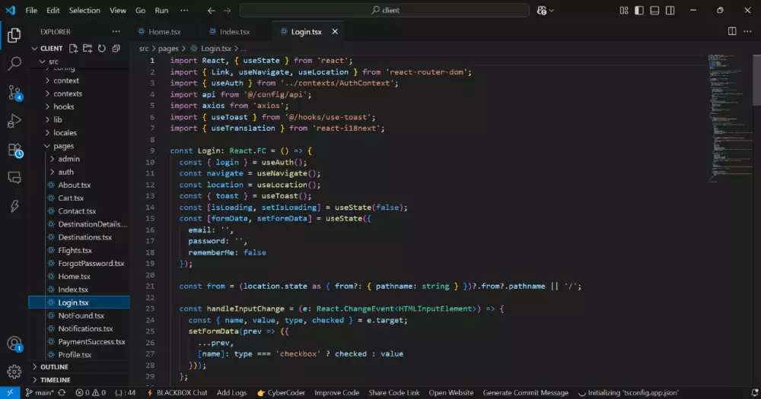Open the Run and Debug view
761x399 pixels.
(14, 121)
